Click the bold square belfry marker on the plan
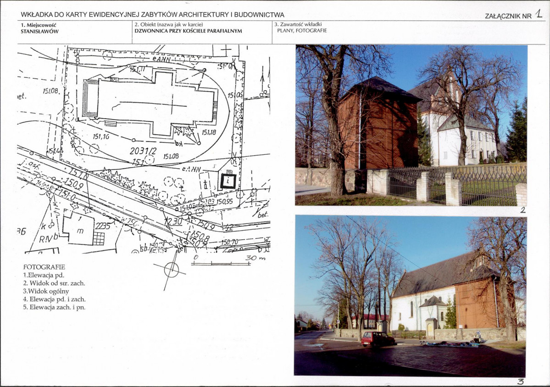 point(229,181)
